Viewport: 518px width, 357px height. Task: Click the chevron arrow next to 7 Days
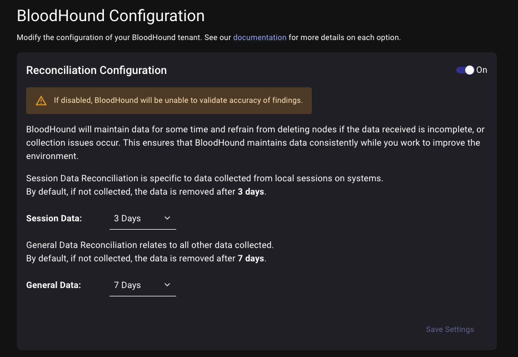[167, 285]
